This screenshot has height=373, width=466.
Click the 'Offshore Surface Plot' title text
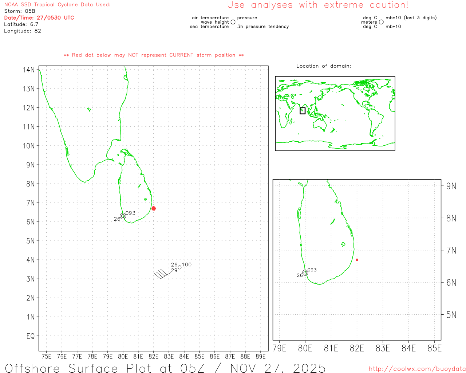coord(165,368)
